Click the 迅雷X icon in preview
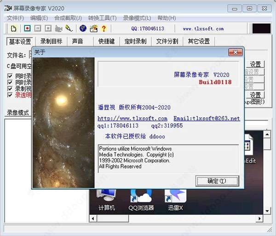The height and width of the screenshot is (236, 276). coord(174,199)
